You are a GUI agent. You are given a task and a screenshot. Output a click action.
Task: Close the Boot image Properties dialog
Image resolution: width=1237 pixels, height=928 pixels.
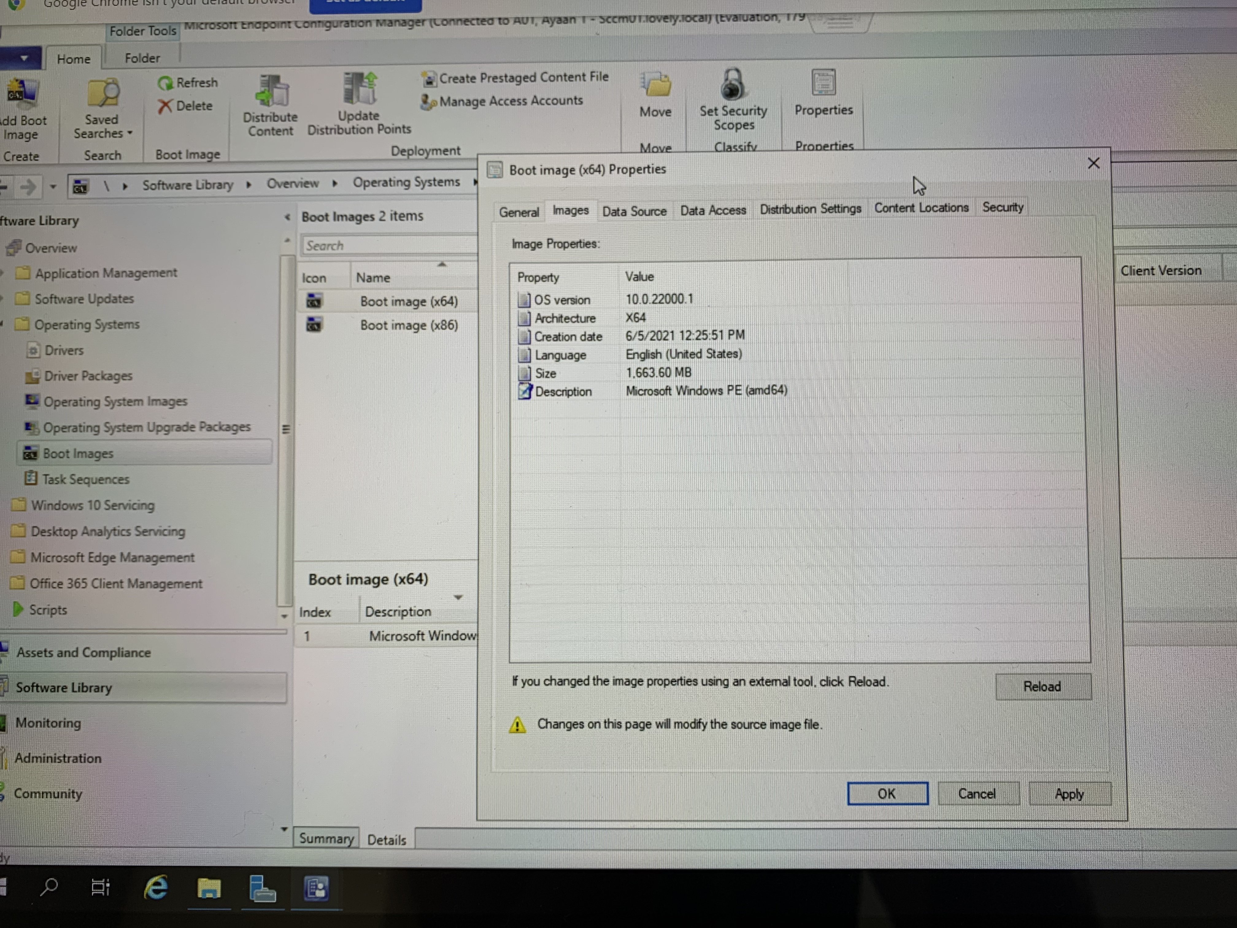coord(1093,163)
